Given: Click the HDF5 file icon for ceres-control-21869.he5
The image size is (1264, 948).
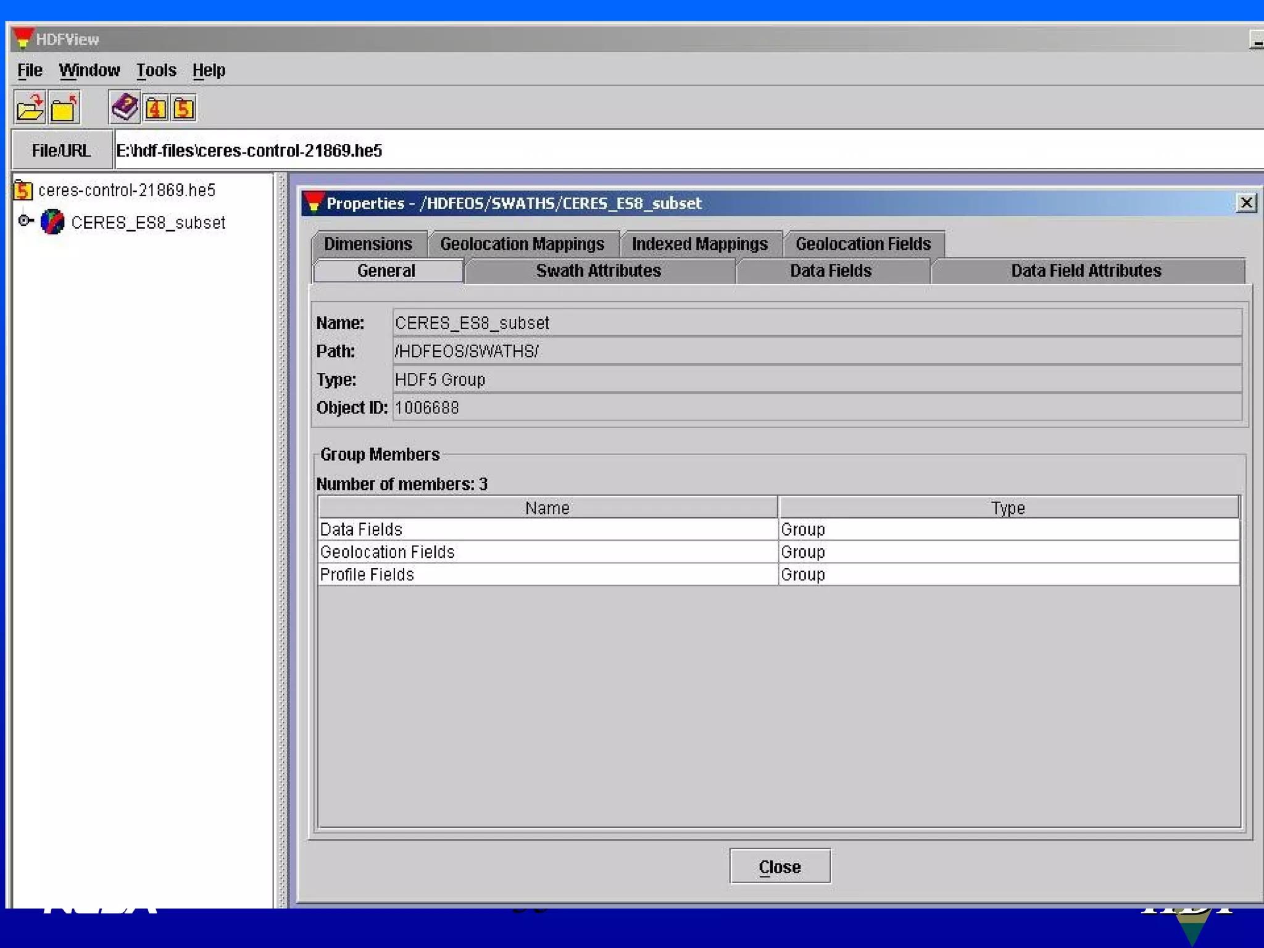Looking at the screenshot, I should click(23, 190).
